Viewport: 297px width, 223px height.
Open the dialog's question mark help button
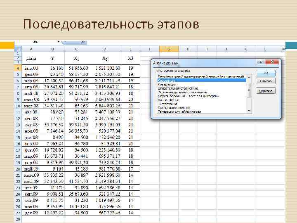pyautogui.click(x=261, y=62)
